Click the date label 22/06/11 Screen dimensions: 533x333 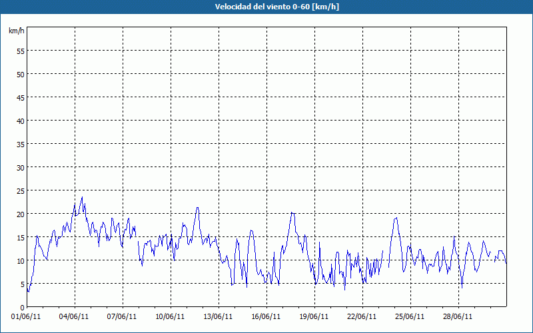tap(362, 317)
